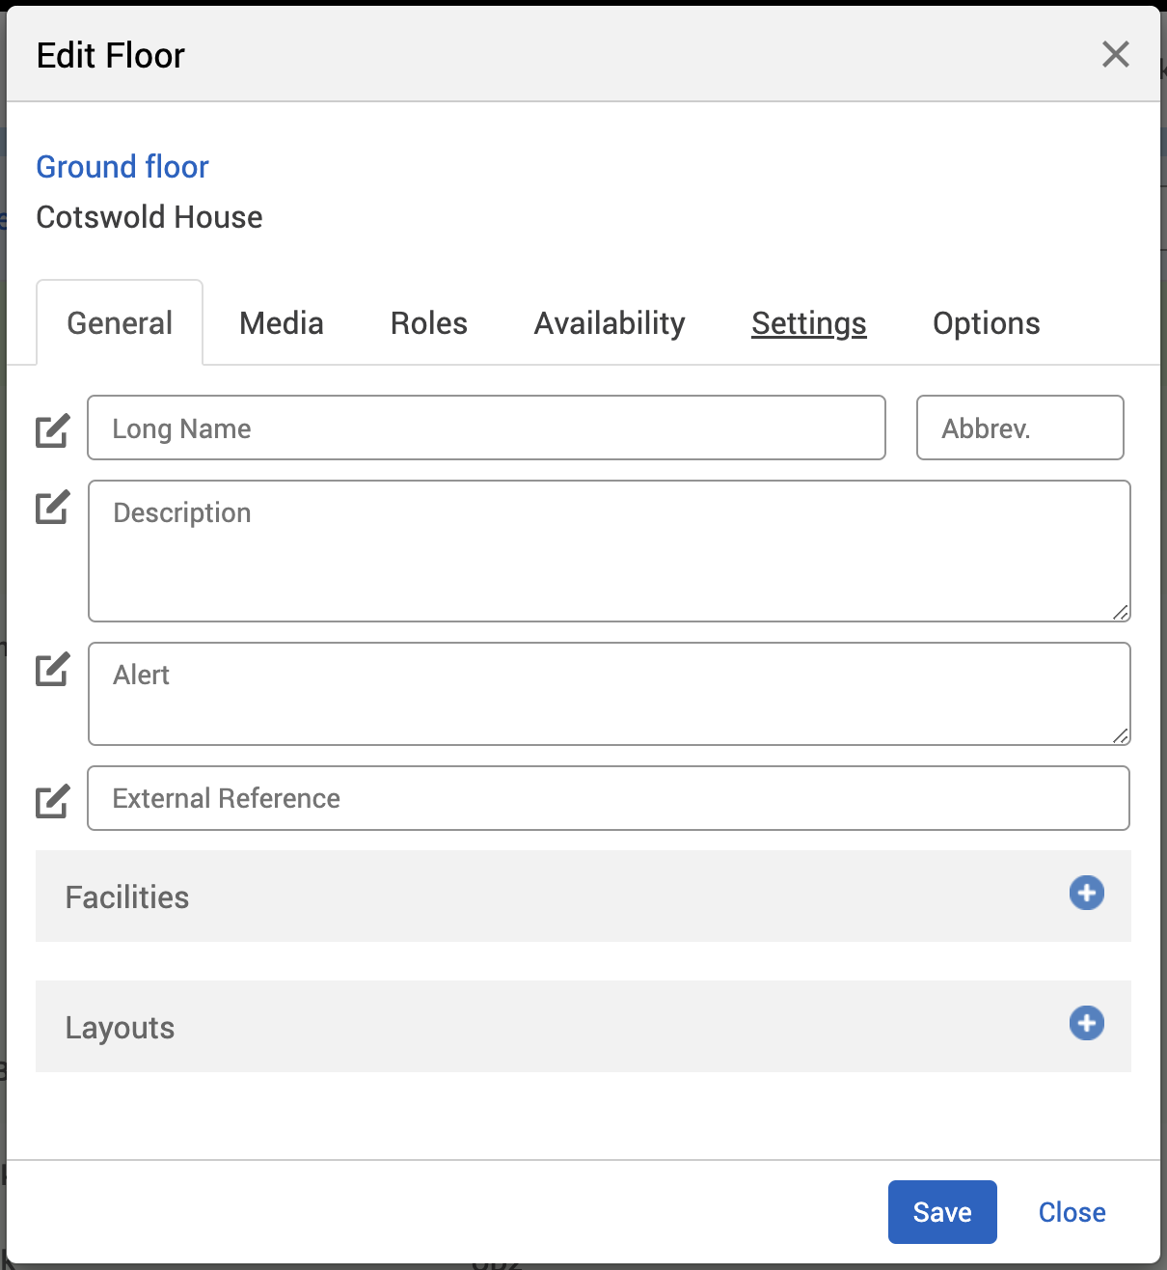Click the edit icon beside External Reference

[52, 800]
